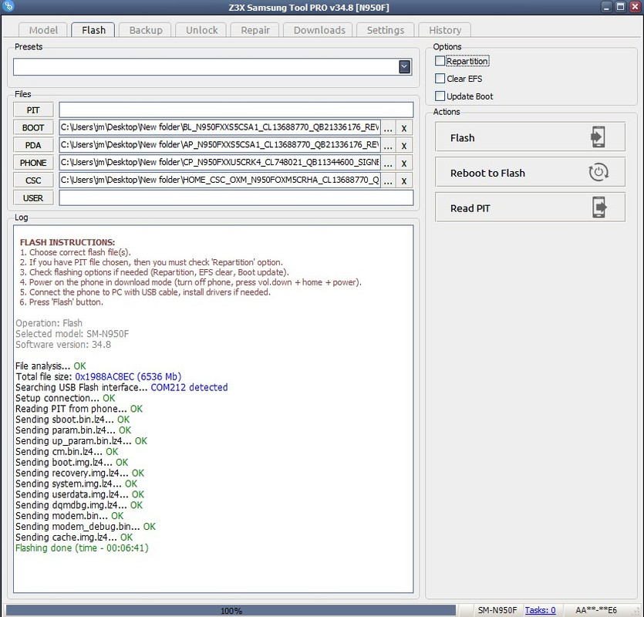Click 'Sending modem_debug.bin' log line
The width and height of the screenshot is (644, 617).
(86, 527)
